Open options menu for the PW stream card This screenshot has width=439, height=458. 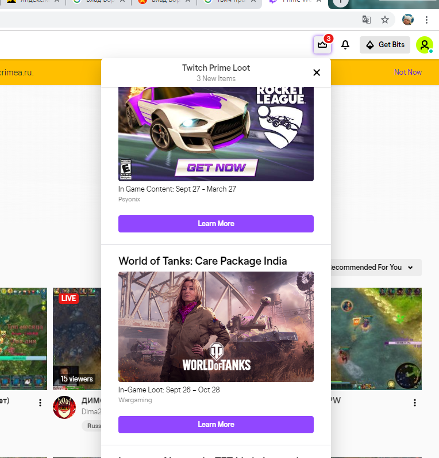pos(415,403)
